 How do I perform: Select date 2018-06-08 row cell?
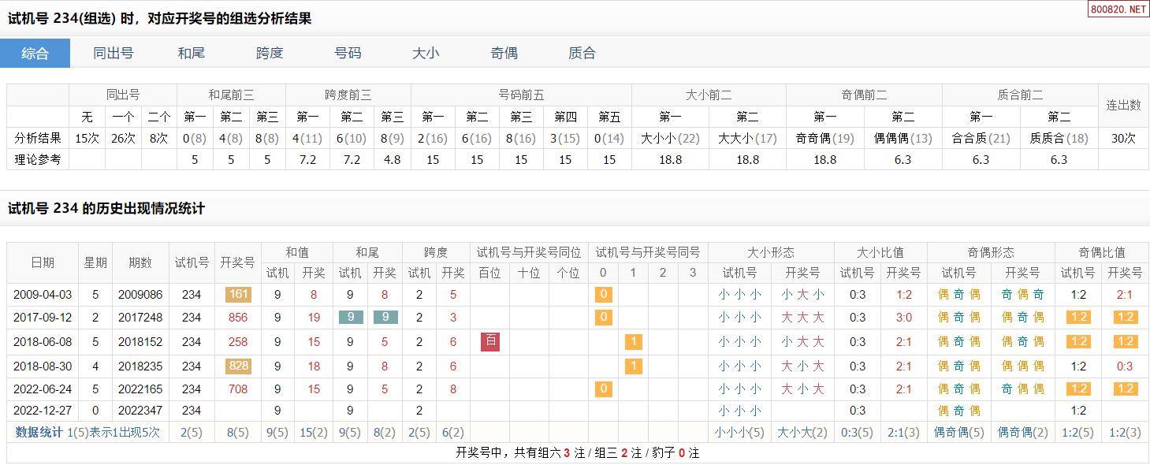(43, 342)
